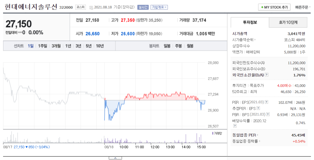Viewport: 314px width, 160px height.
Task: Open 동일업종 등락률 link
Action: click(246, 141)
